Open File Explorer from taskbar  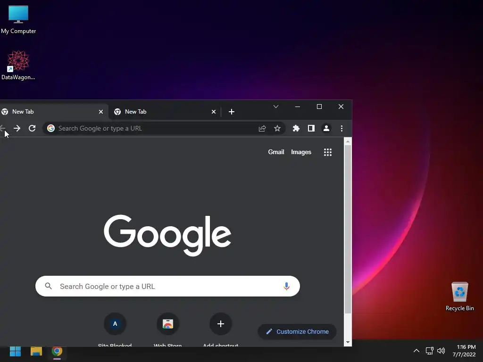pos(36,351)
